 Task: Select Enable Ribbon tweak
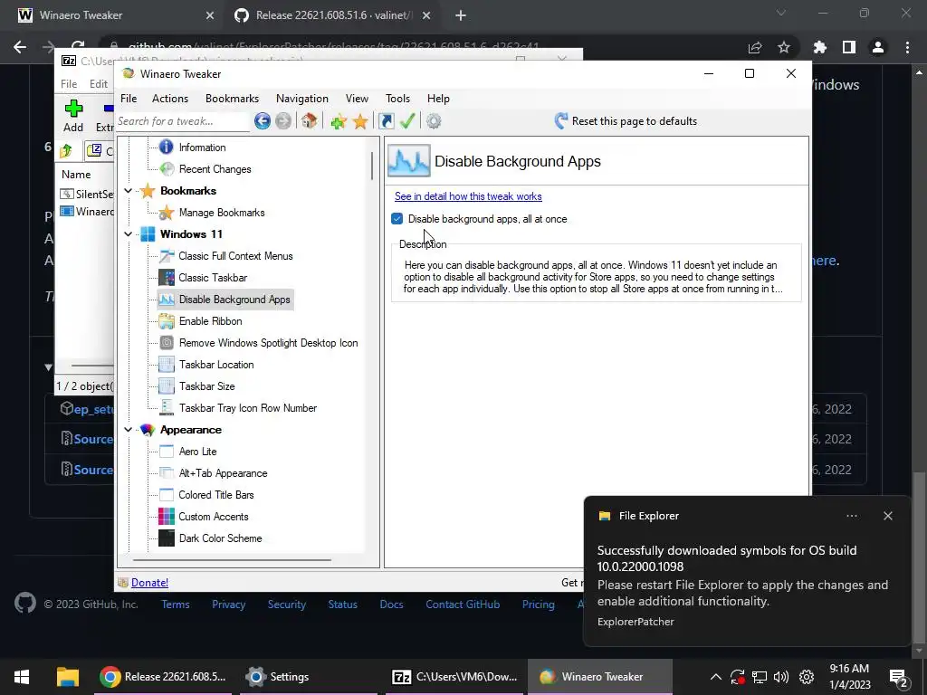pyautogui.click(x=210, y=321)
